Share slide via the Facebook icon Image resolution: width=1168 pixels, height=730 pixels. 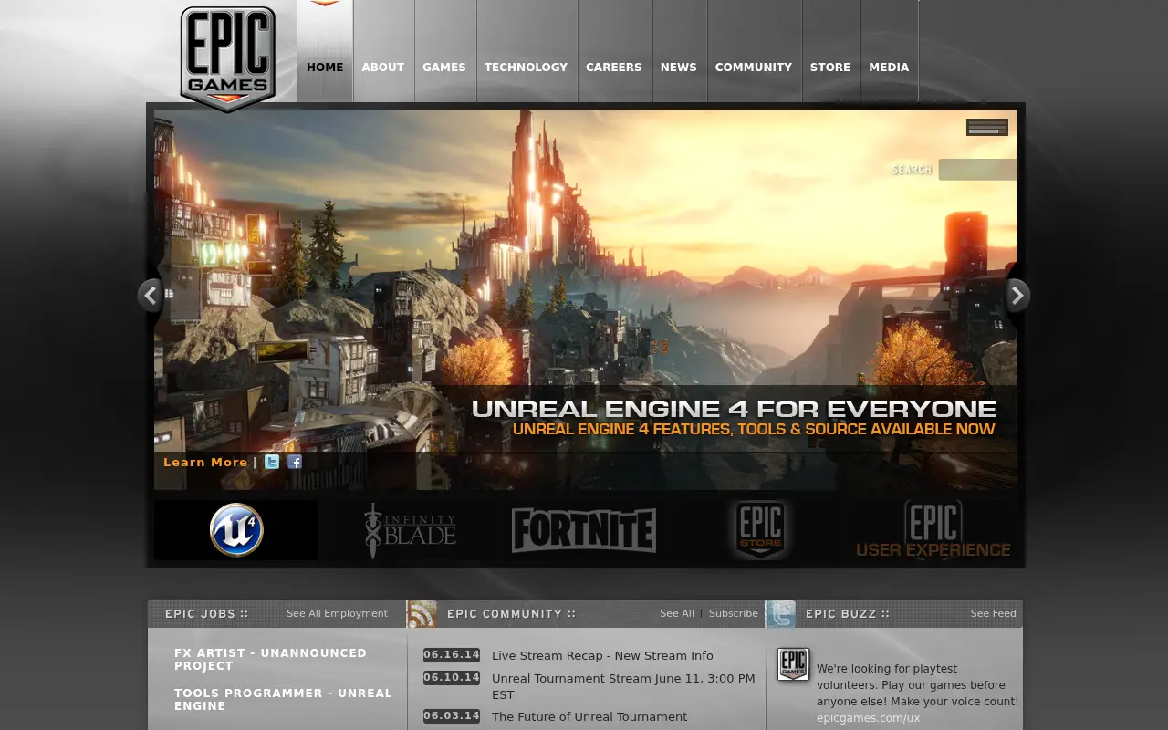coord(295,462)
